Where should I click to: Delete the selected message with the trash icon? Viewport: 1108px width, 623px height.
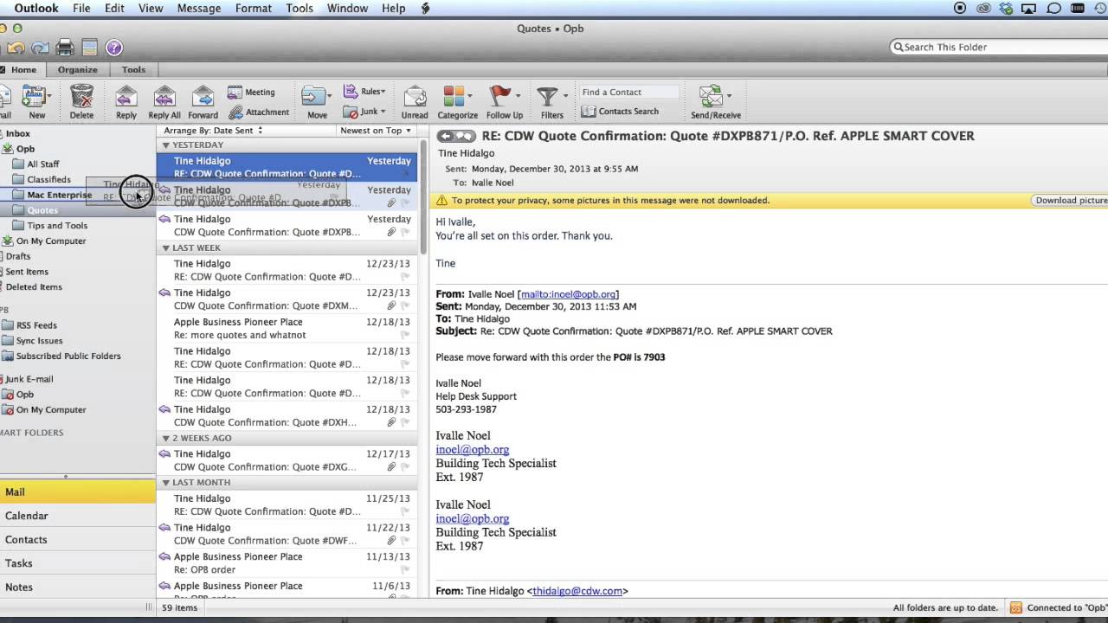click(81, 97)
